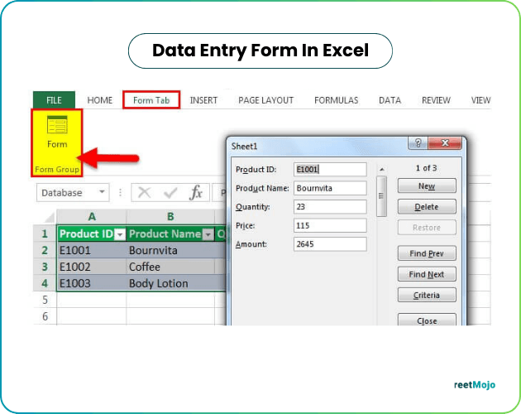
Task: Click the confirm checkmark in formula bar
Action: point(170,192)
